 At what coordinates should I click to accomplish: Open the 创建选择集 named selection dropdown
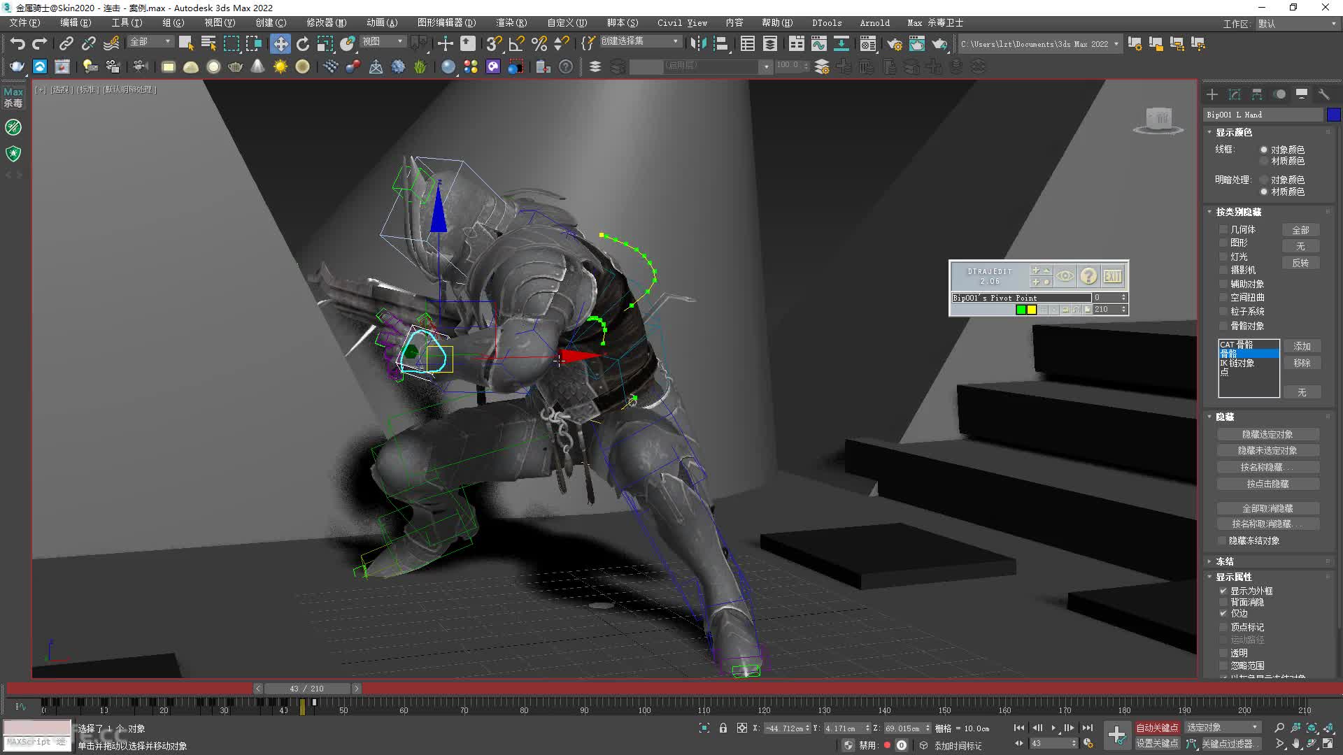pos(640,41)
